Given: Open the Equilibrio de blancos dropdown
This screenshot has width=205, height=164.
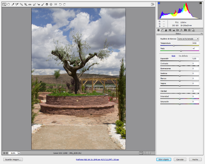Looking at the screenshot, I should click(x=188, y=39).
